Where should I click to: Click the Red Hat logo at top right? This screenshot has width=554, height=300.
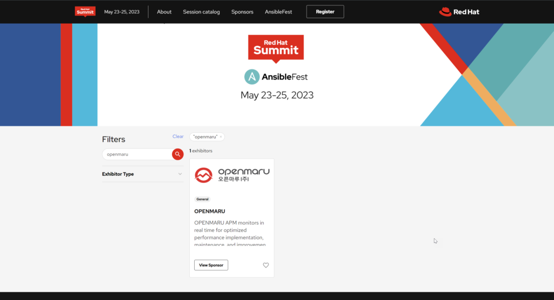(459, 12)
